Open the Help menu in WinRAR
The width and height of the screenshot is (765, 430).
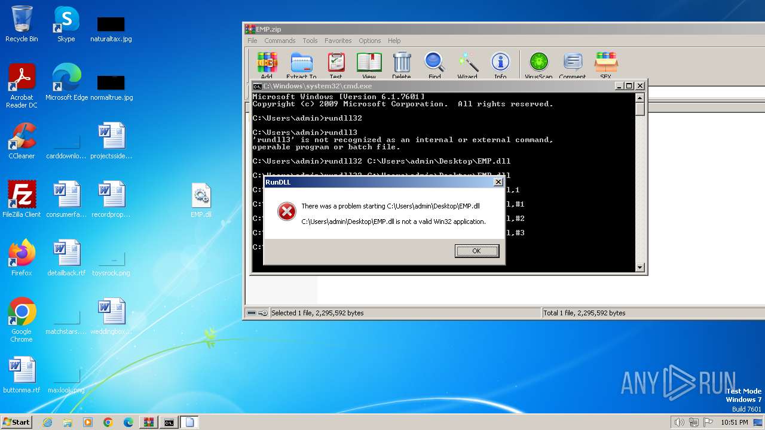(394, 41)
